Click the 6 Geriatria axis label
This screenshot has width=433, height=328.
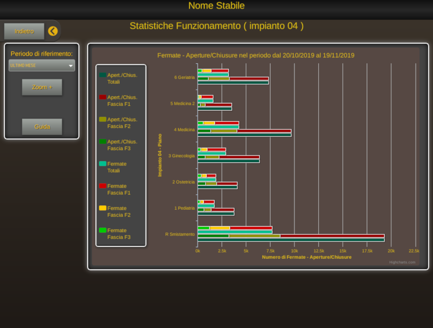tap(185, 77)
